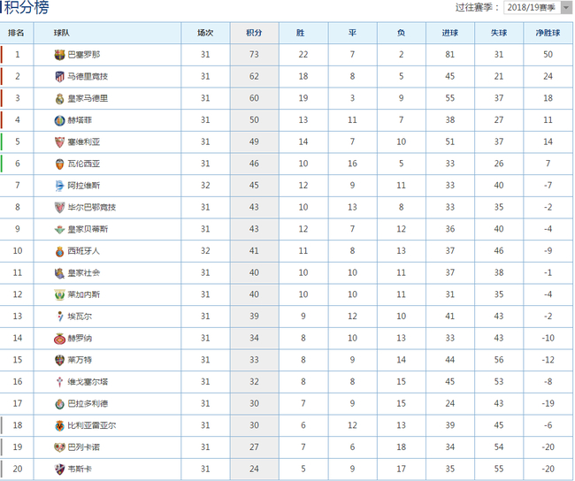Click the 进球 goals scored header

pyautogui.click(x=449, y=33)
